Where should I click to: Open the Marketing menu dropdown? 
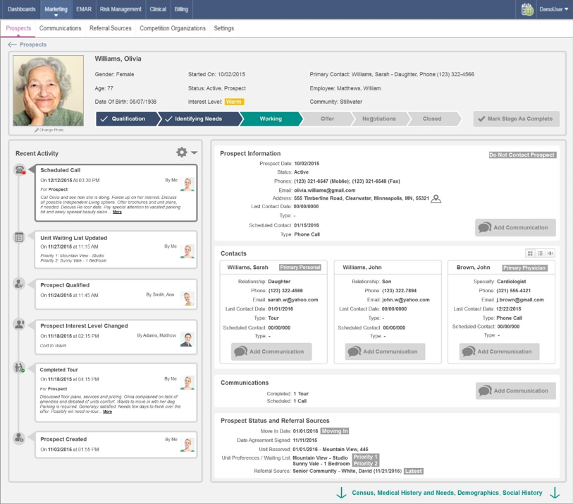(56, 9)
